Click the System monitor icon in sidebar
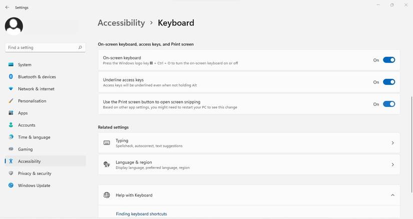 pos(11,64)
